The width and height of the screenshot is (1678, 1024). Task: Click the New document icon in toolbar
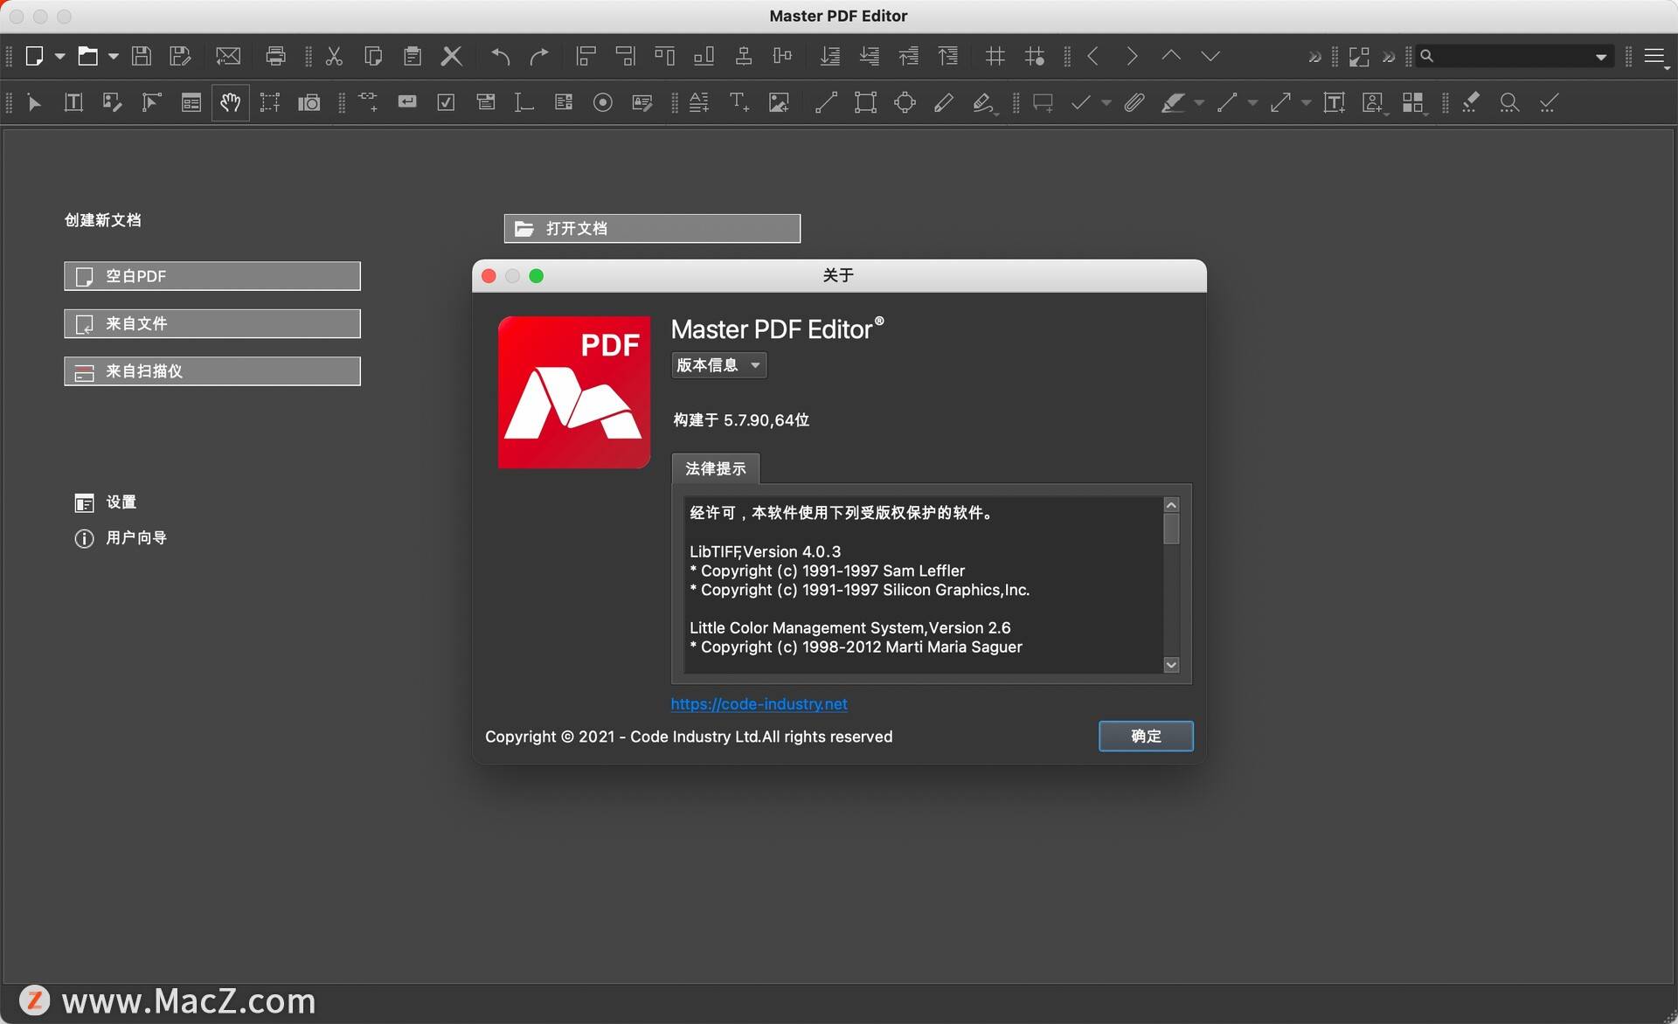tap(34, 56)
